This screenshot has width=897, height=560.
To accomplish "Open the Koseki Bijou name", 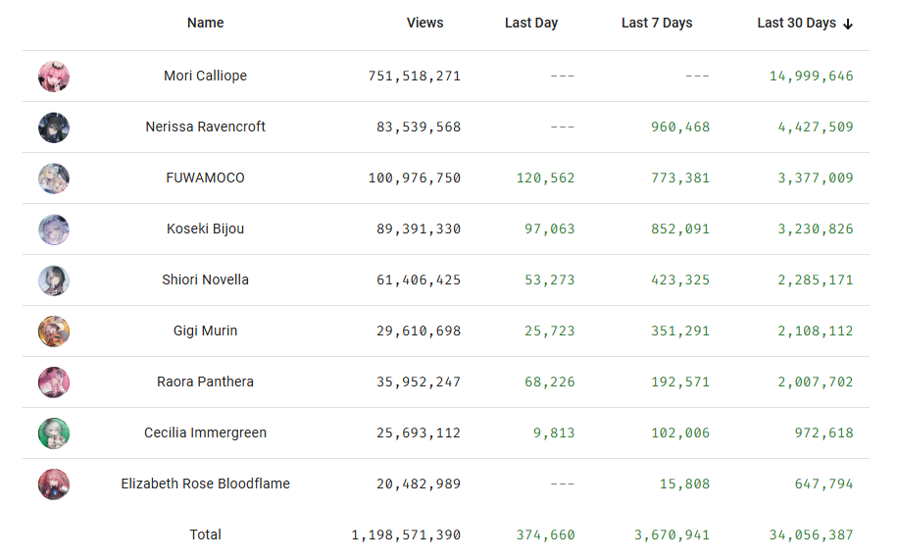I will [205, 229].
